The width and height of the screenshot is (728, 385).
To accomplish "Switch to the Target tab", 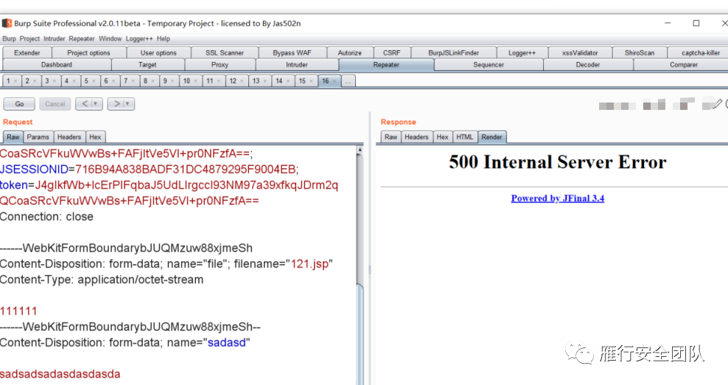I will tap(147, 65).
